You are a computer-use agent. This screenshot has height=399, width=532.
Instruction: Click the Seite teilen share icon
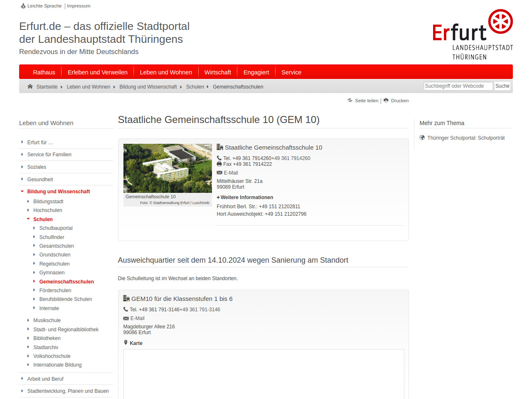tap(350, 101)
